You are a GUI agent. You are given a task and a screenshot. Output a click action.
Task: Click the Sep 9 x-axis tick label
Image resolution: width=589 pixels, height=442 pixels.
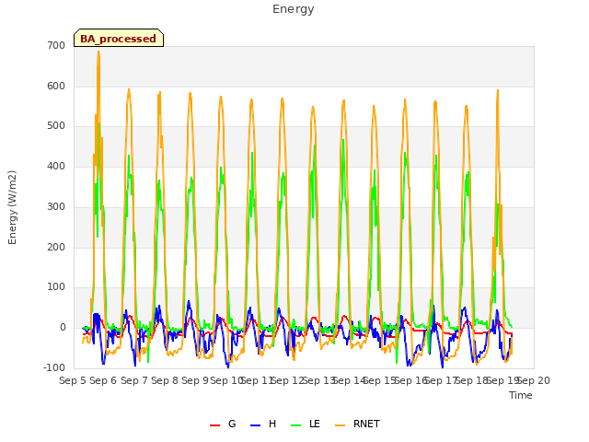[x=195, y=380]
